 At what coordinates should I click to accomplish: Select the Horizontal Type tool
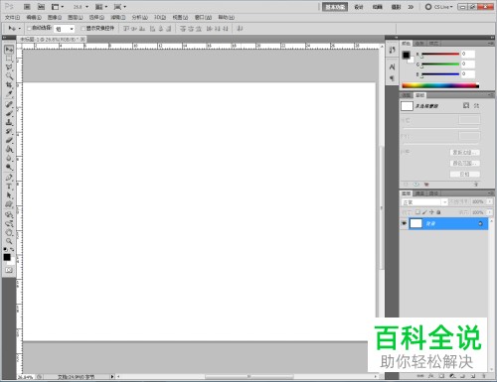(x=9, y=187)
